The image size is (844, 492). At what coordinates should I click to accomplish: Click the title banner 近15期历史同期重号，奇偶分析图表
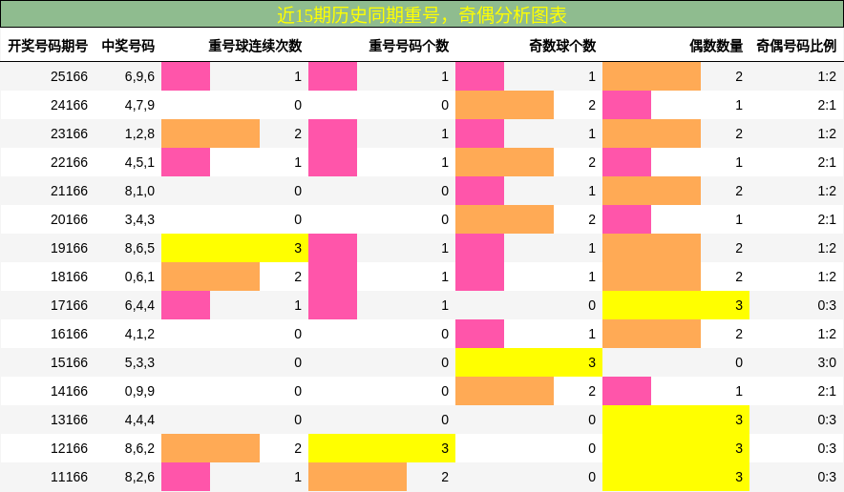coord(422,14)
